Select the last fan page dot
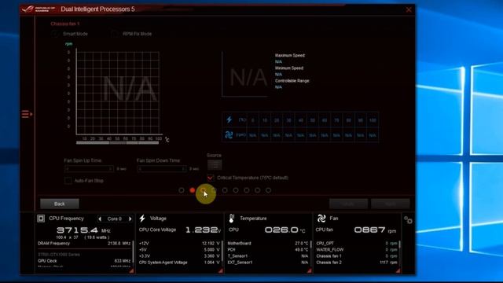This screenshot has height=283, width=503. (x=269, y=190)
